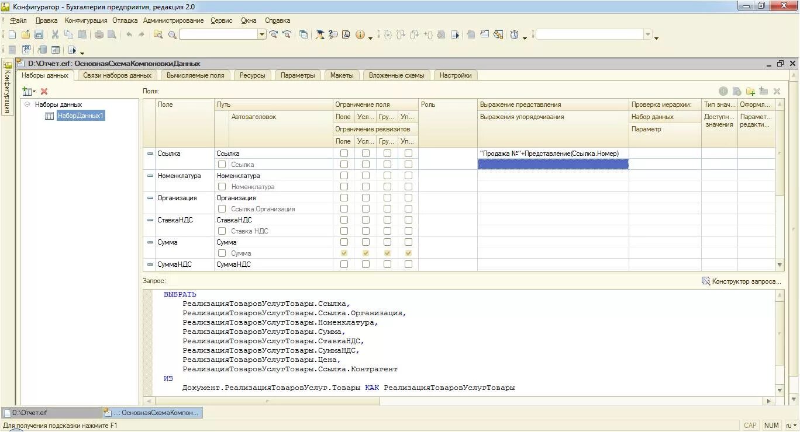The height and width of the screenshot is (432, 800).
Task: Toggle autotitle checkbox for Ссылка field
Action: point(222,165)
